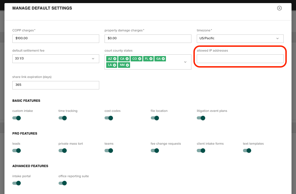Toggle the cost codes feature
The image size is (296, 194).
[x=109, y=118]
